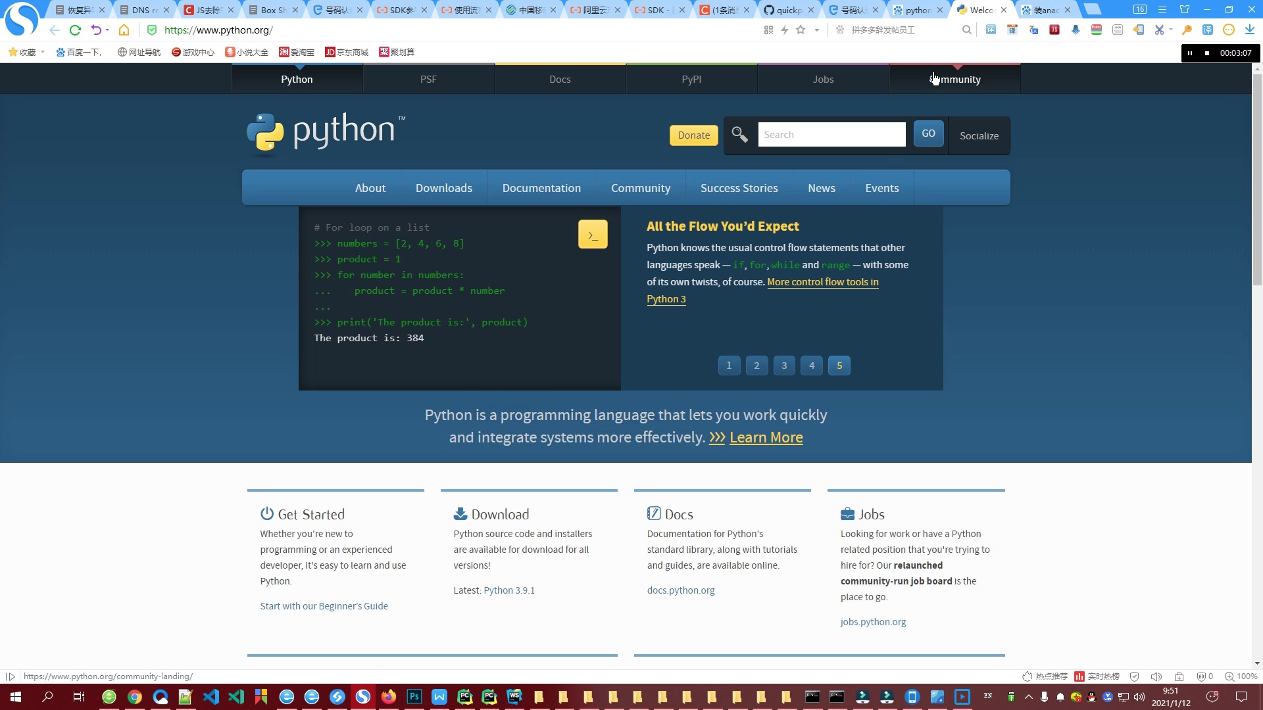
Task: Click the key password manager icon
Action: (1187, 30)
